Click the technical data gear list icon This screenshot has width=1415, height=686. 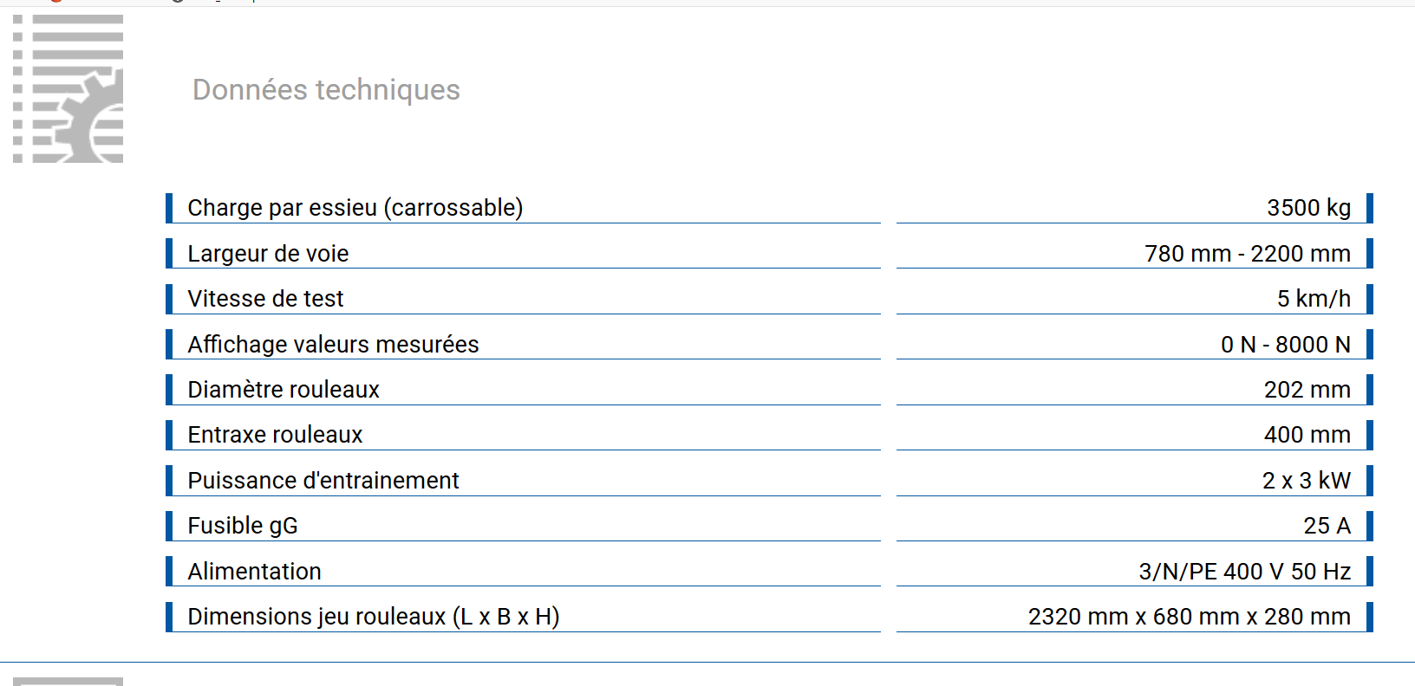point(68,88)
